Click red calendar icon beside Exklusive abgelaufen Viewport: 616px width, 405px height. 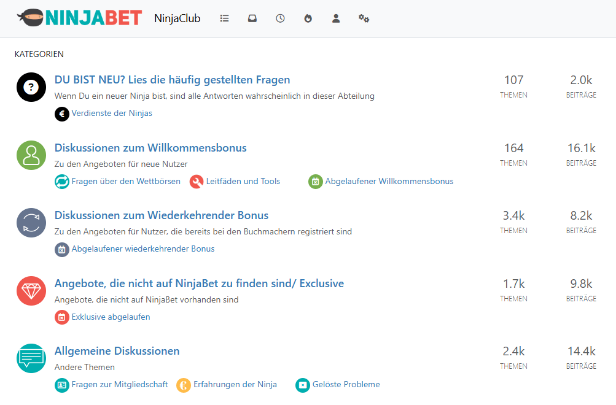pyautogui.click(x=61, y=317)
